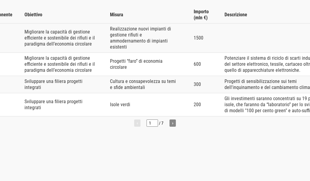
Task: Select the 200 amount cell
Action: pyautogui.click(x=197, y=105)
